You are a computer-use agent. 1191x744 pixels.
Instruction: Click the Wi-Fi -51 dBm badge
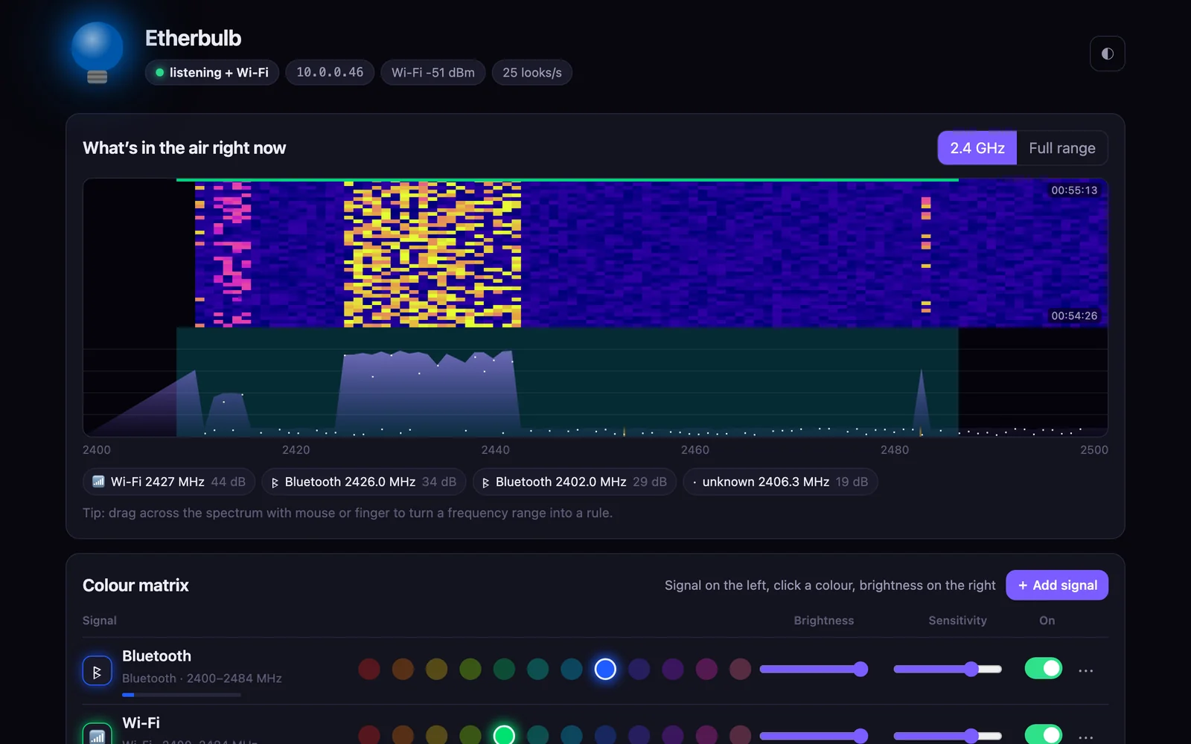[x=433, y=72]
